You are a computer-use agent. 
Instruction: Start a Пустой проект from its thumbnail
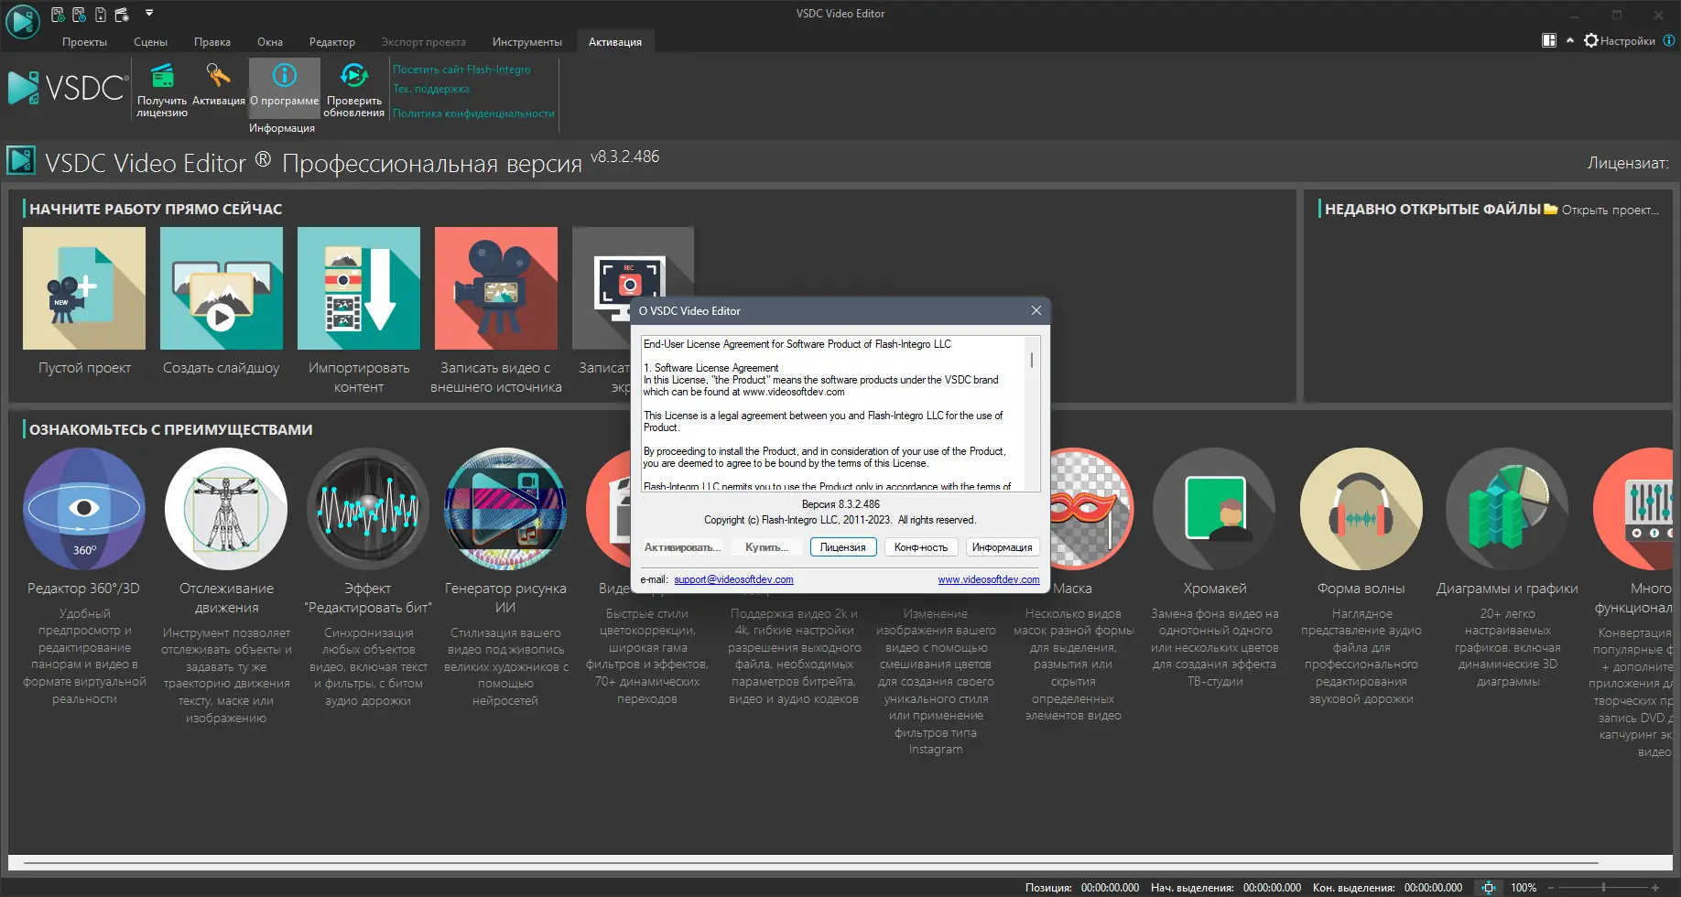(84, 288)
